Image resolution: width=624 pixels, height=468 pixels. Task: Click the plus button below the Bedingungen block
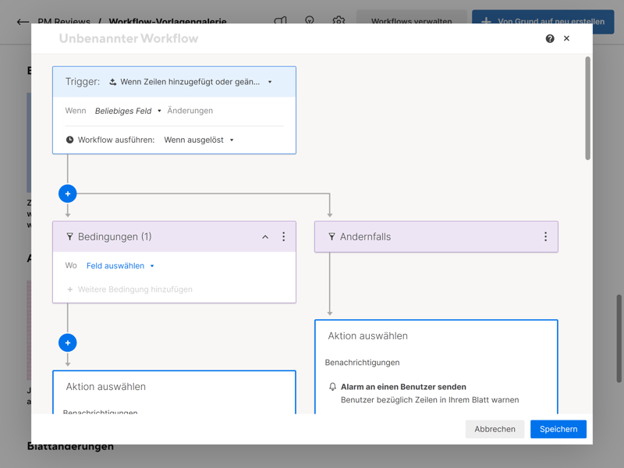68,342
